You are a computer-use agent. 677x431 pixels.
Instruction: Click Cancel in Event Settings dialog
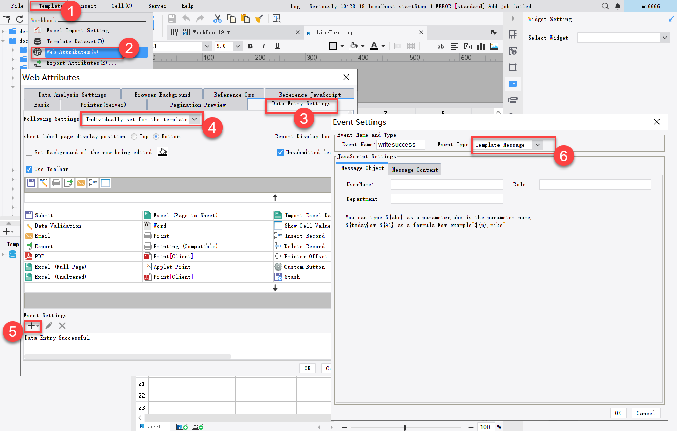pos(646,413)
